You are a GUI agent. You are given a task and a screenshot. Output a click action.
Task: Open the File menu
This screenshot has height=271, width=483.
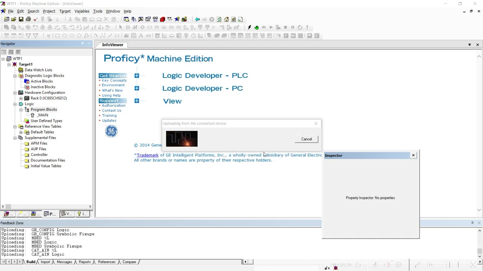11,11
